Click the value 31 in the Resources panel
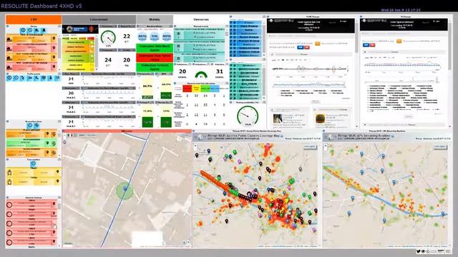The height and width of the screenshot is (257, 458). [x=220, y=71]
